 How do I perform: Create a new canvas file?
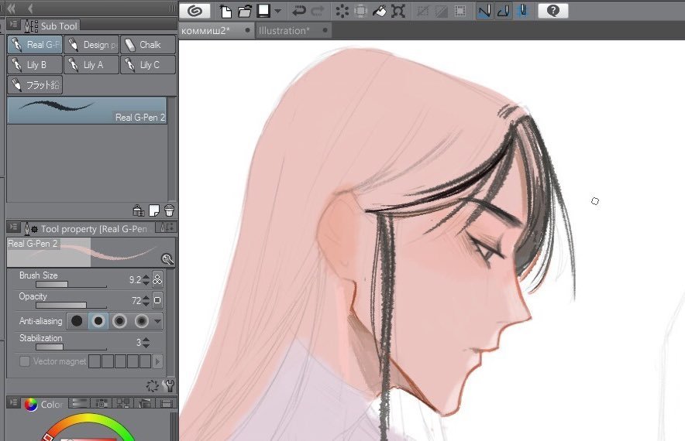coord(225,11)
